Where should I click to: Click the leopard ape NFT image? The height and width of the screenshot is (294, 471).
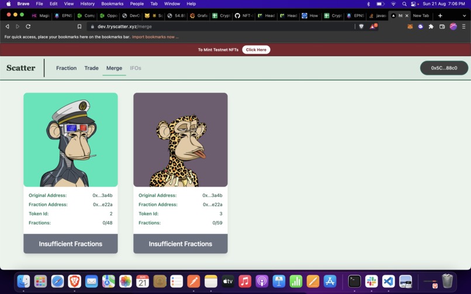pyautogui.click(x=181, y=140)
